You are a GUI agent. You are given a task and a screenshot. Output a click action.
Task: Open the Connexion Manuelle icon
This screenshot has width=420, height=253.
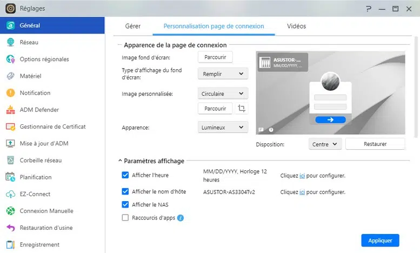[10, 211]
